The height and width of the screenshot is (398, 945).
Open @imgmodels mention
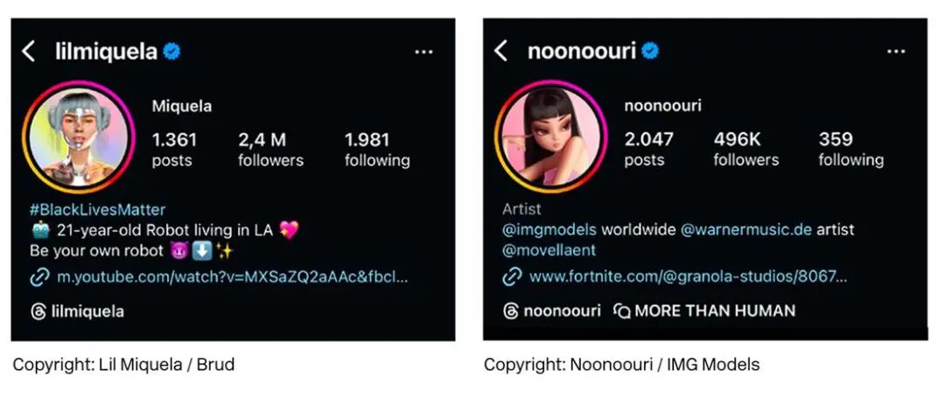pyautogui.click(x=549, y=230)
